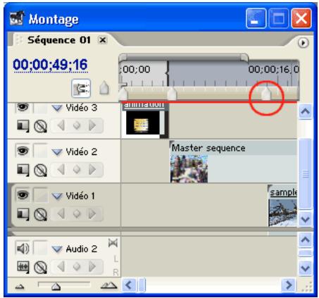Image resolution: width=319 pixels, height=298 pixels.
Task: Go to previous keyframe on Audio 2
Action: click(61, 266)
